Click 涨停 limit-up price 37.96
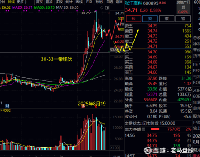Viewport: 200px width, 157px height. [x=152, y=78]
